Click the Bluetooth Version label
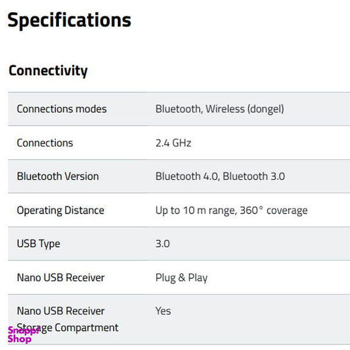Viewport: 350px width, 350px height. [58, 176]
